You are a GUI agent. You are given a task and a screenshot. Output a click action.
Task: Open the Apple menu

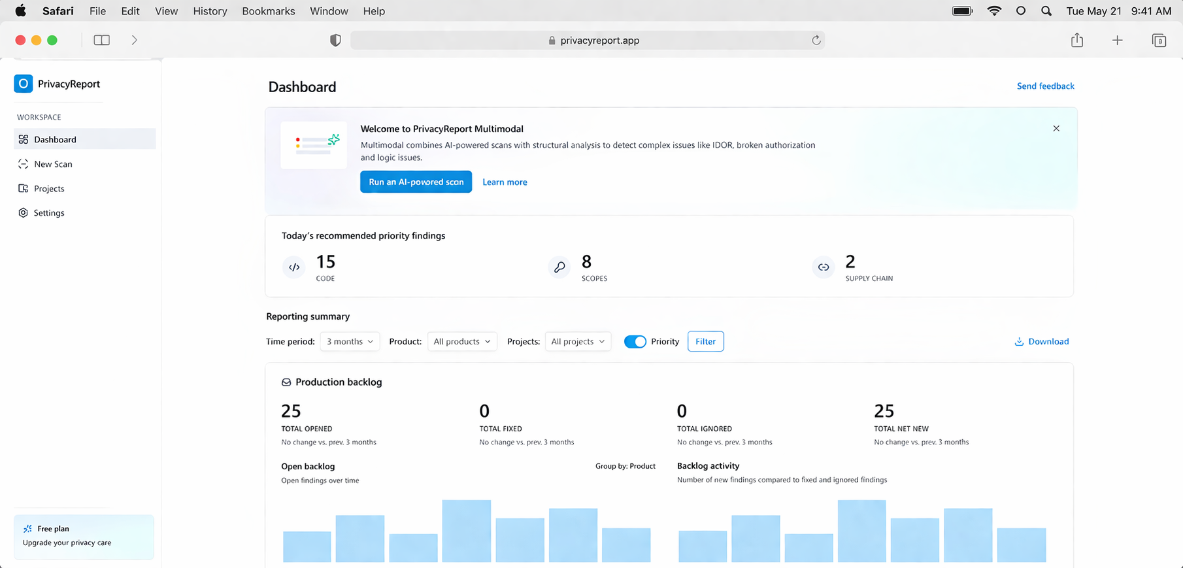[x=21, y=10]
